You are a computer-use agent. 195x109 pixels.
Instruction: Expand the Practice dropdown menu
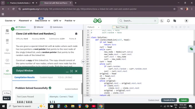(x=70, y=21)
